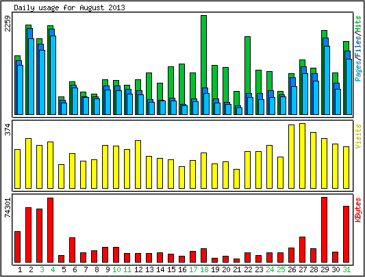Click green weekend day label 25
Image resolution: width=365 pixels, height=277 pixels.
[x=281, y=269]
